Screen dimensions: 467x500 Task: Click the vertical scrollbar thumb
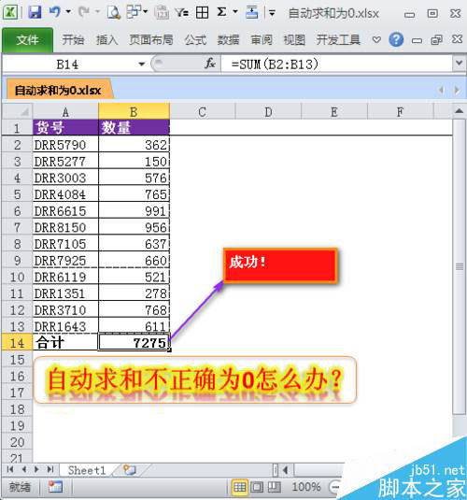[x=459, y=266]
